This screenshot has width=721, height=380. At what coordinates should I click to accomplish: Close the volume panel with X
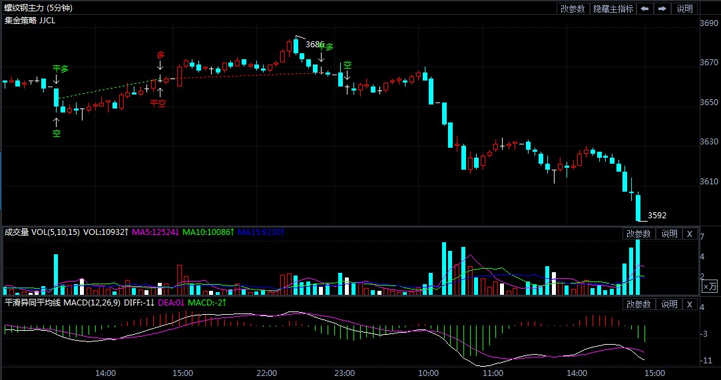click(690, 234)
